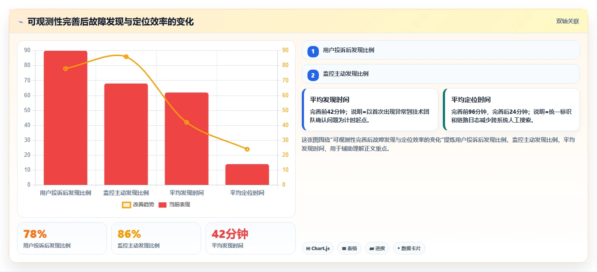Click the 进度 tag chip
Image resolution: width=597 pixels, height=272 pixels.
click(x=377, y=248)
